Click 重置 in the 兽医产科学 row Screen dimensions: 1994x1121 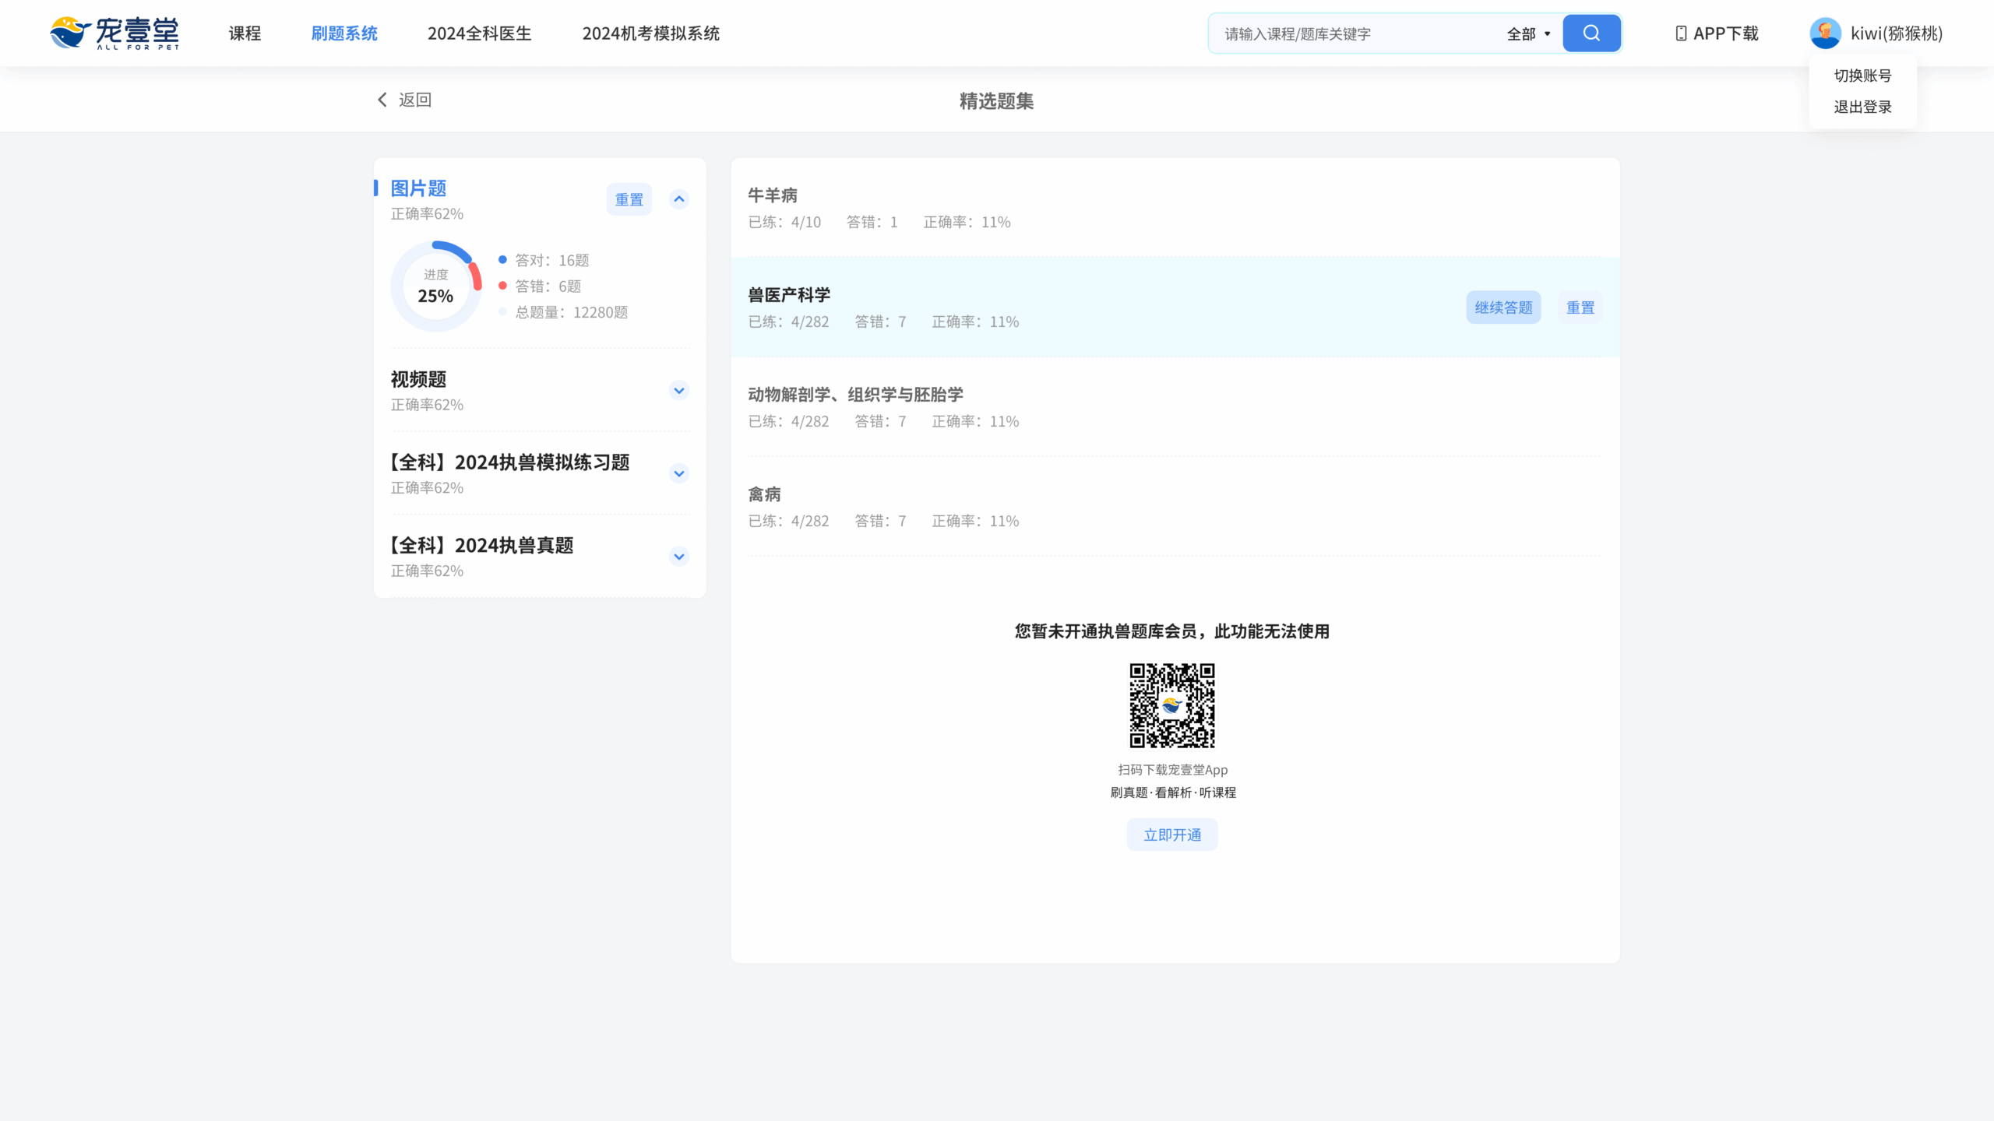click(x=1580, y=307)
